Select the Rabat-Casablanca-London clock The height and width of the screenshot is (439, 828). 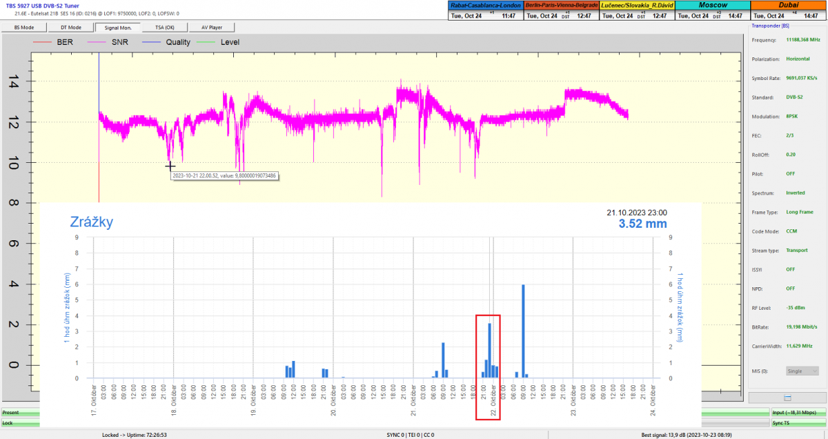484,5
